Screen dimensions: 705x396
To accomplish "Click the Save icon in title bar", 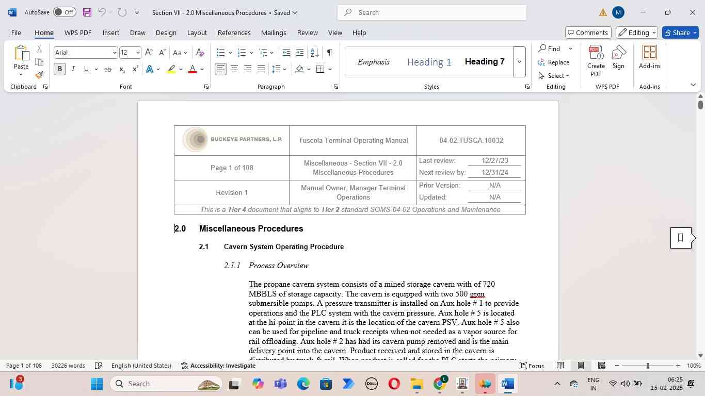I will pyautogui.click(x=87, y=12).
